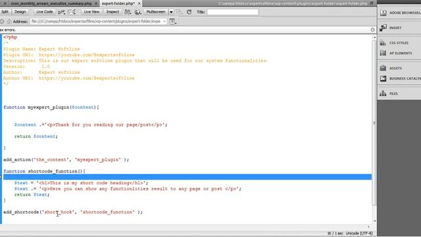Click the 'Unicode (UTF-8)' status bar entry

[x=359, y=233]
